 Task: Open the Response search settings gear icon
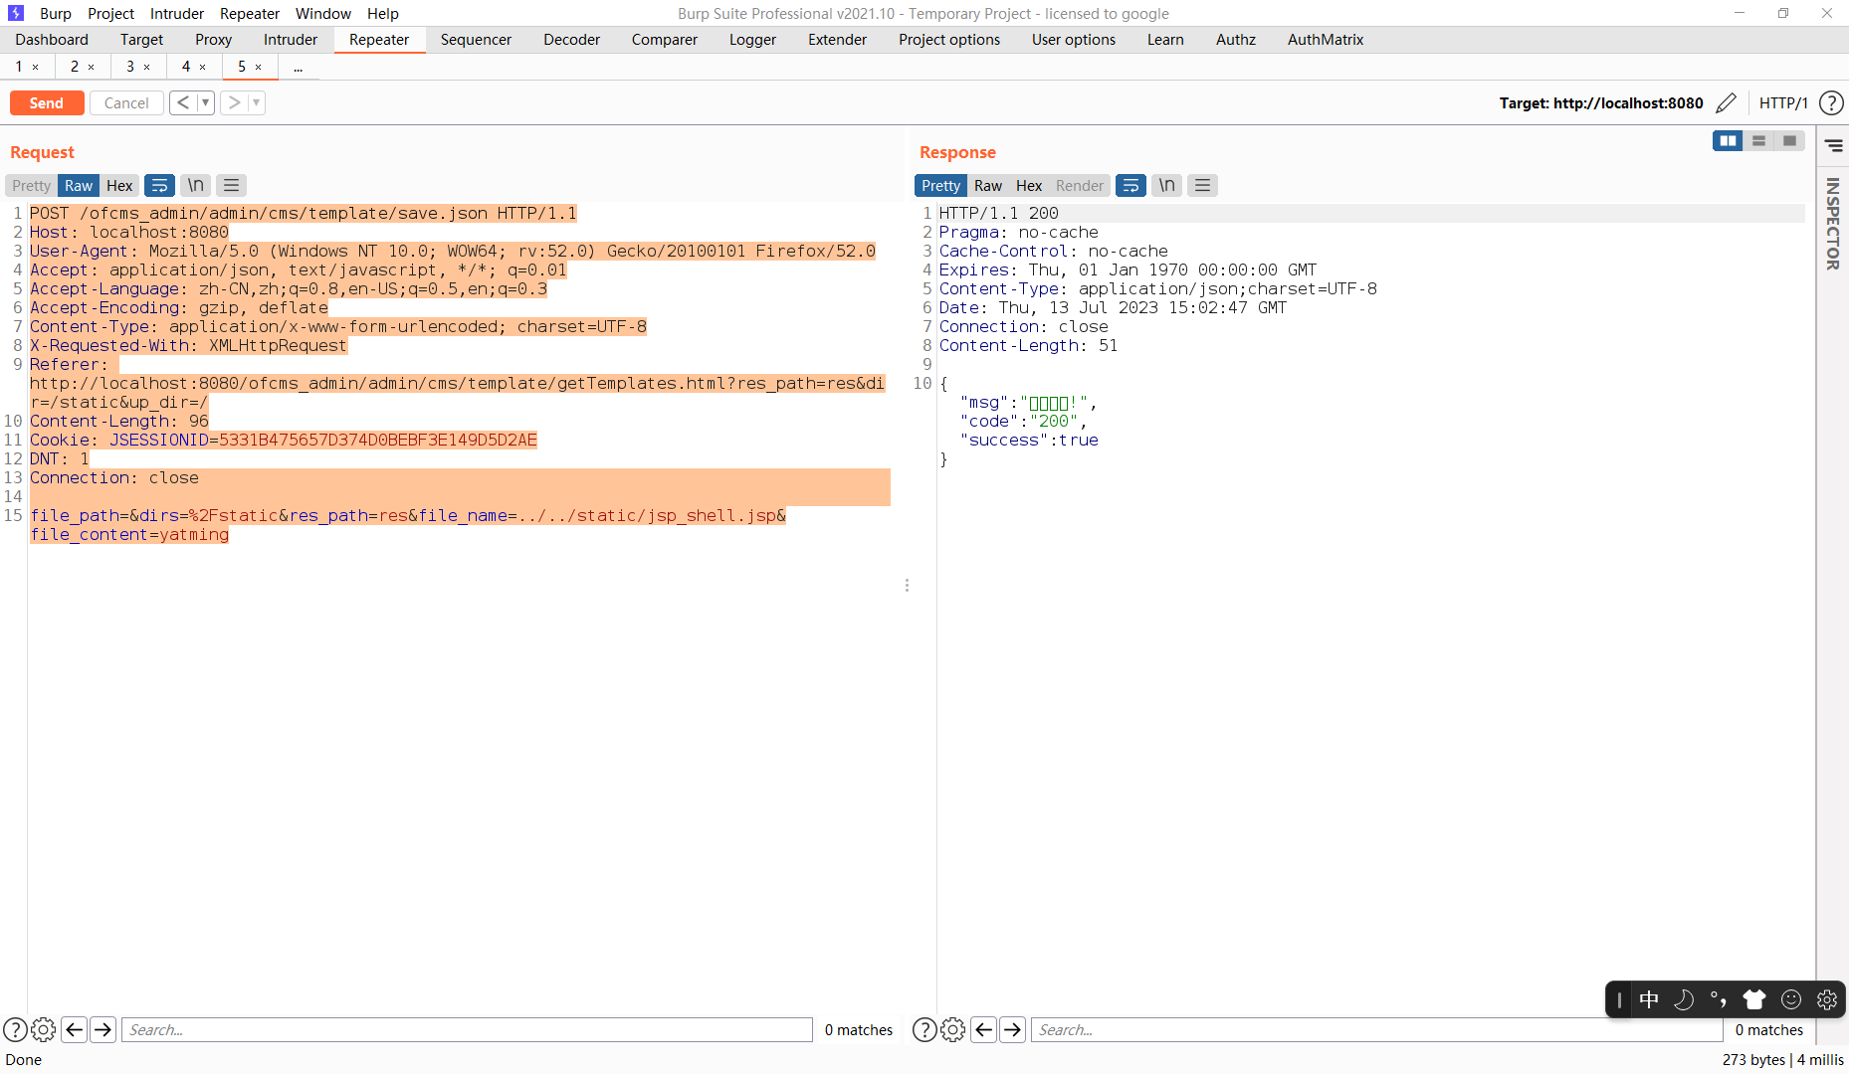pyautogui.click(x=953, y=1029)
